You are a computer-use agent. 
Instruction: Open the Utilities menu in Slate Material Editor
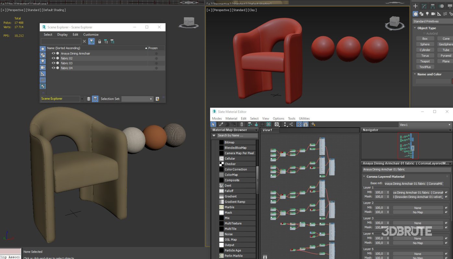coord(304,118)
